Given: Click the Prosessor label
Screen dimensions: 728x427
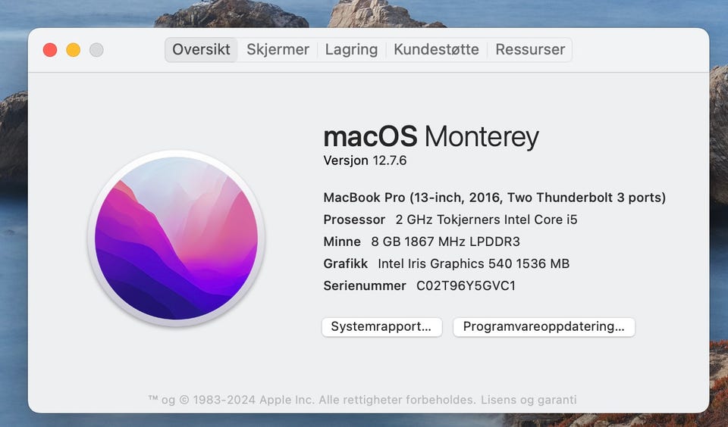Looking at the screenshot, I should pos(354,220).
